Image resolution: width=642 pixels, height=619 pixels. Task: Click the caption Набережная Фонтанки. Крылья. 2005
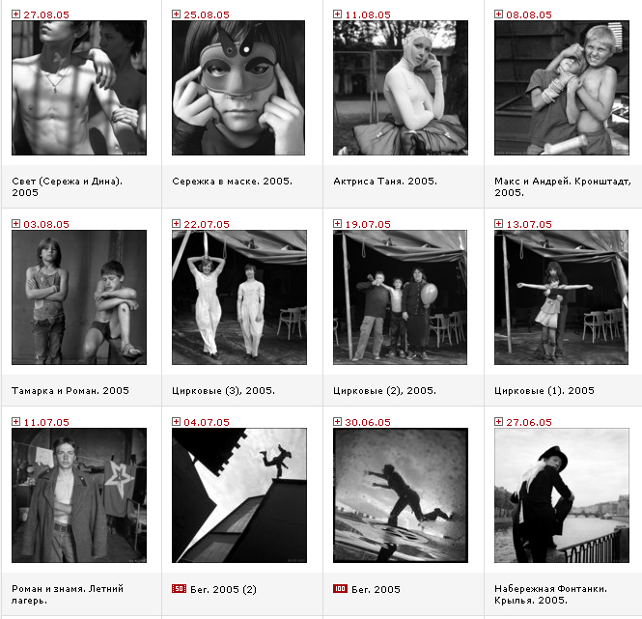(550, 595)
